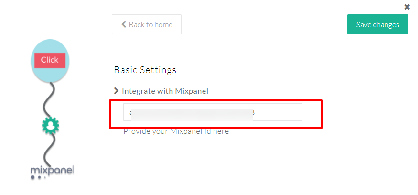Select the wavy connector between gear and mixpanel
The image size is (418, 195).
[49, 150]
